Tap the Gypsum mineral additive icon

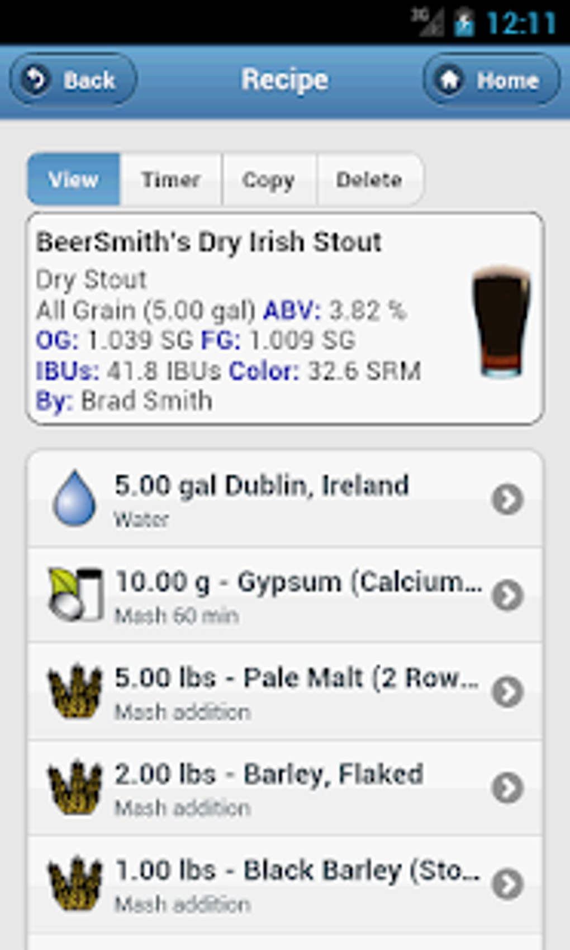click(x=76, y=595)
